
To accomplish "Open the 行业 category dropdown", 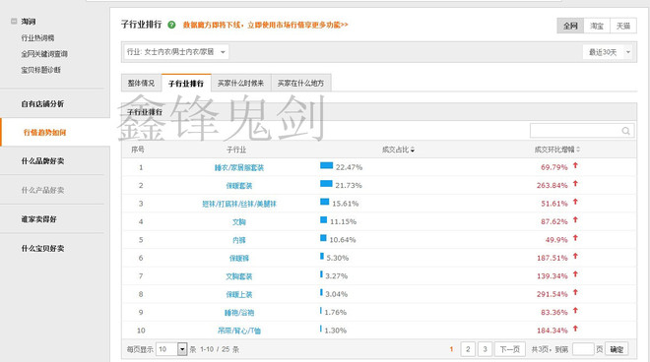I will pos(176,52).
